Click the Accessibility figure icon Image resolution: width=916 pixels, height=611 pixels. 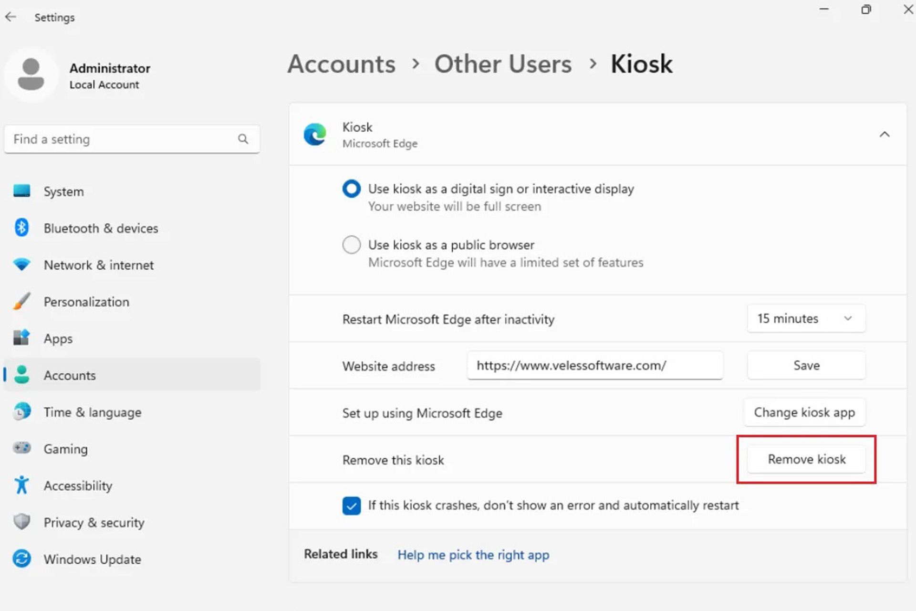[x=21, y=485]
